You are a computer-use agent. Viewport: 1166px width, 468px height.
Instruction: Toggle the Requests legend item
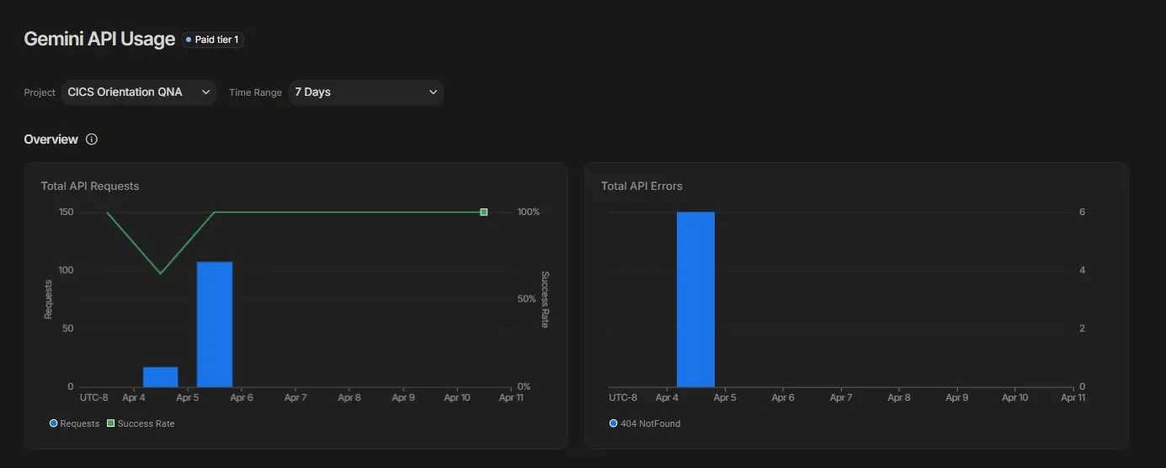tap(74, 423)
